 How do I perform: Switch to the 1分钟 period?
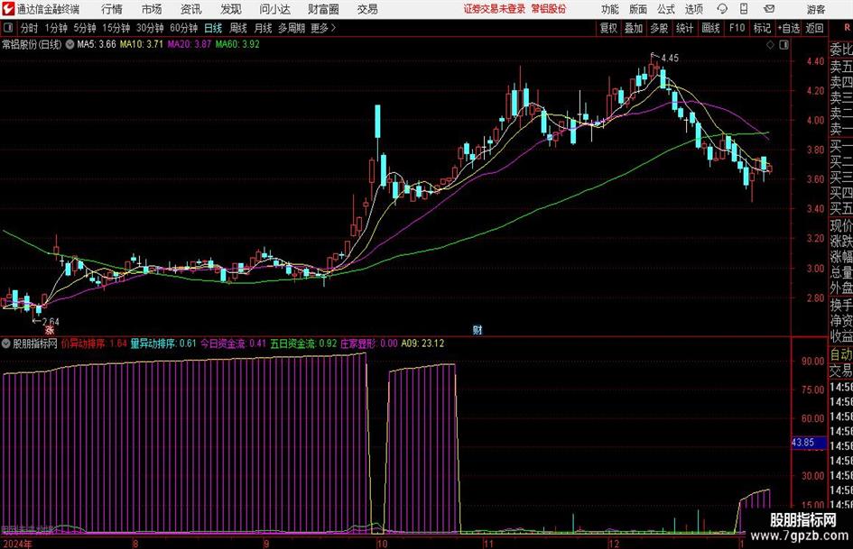[x=55, y=28]
